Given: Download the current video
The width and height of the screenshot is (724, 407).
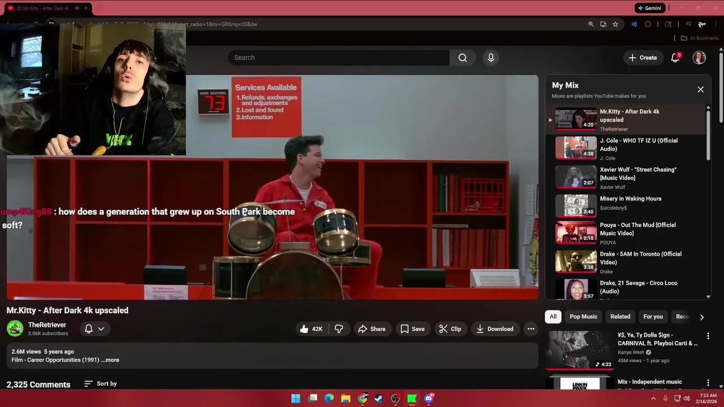Looking at the screenshot, I should pyautogui.click(x=494, y=329).
